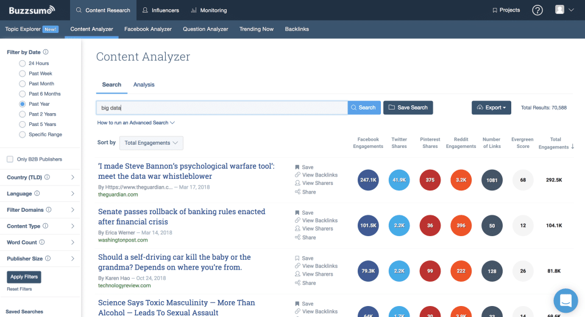Open the help question mark icon
Image resolution: width=585 pixels, height=317 pixels.
point(537,10)
